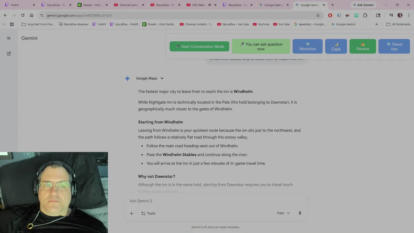Open the Chrome profile avatar
The width and height of the screenshot is (414, 233).
[400, 15]
